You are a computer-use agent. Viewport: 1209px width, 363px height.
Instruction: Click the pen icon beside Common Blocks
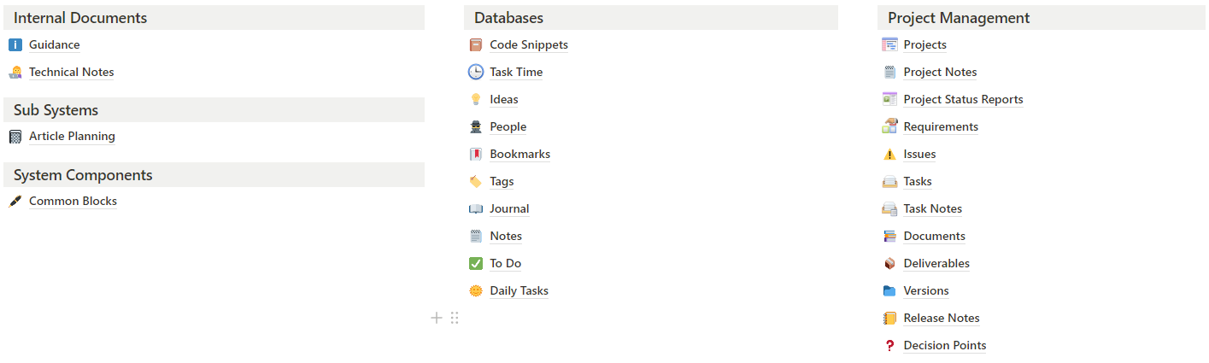[15, 201]
